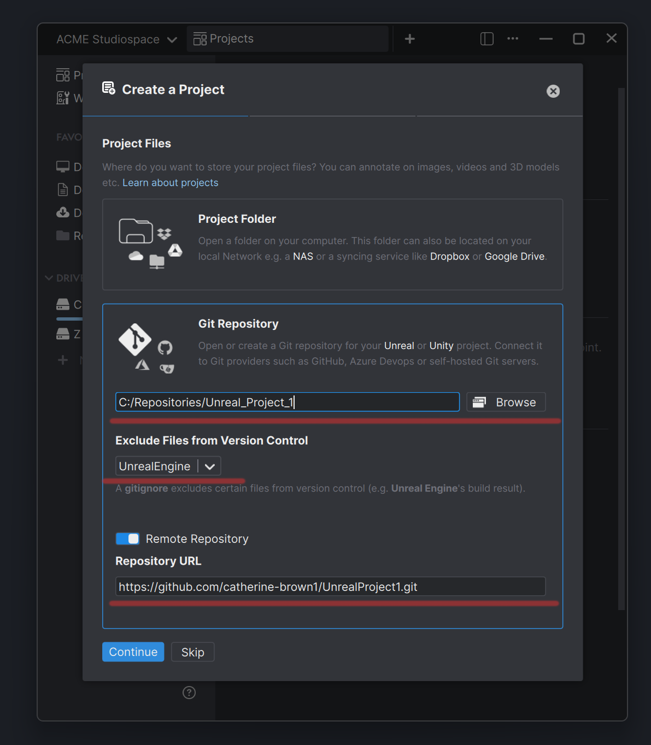
Task: Open the folder icon in favorites
Action: (x=63, y=235)
